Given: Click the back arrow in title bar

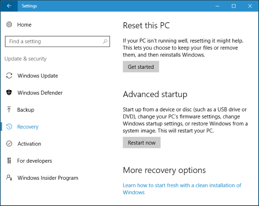Looking at the screenshot, I should click(9, 6).
